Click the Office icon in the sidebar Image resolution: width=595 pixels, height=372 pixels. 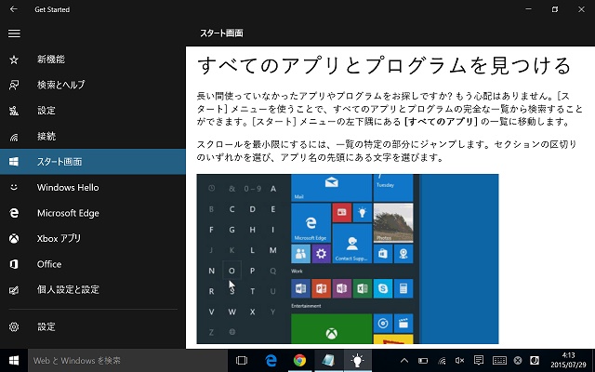14,264
